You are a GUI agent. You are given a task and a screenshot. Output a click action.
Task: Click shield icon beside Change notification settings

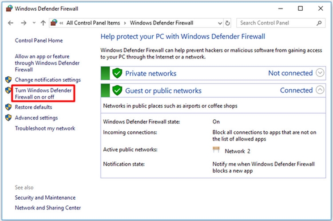click(x=8, y=79)
